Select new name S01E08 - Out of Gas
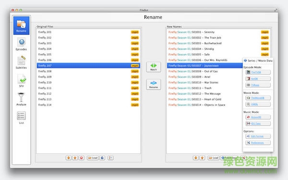288x180 pixels. 205,71
